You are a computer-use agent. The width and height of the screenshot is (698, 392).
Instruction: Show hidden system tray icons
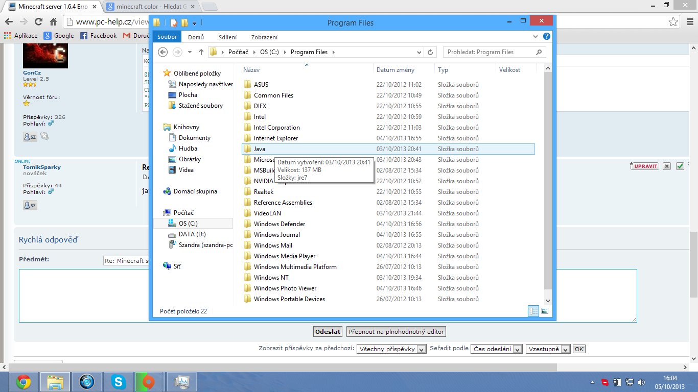pos(593,382)
